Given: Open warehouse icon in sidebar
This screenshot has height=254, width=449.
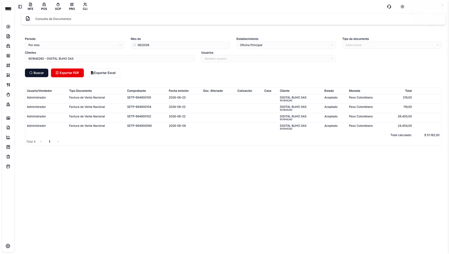Looking at the screenshot, I should 8,118.
